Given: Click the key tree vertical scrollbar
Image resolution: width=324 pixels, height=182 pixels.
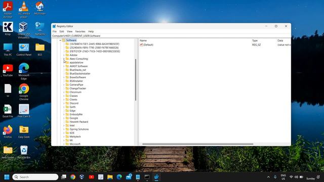Looking at the screenshot, I should pos(136,80).
